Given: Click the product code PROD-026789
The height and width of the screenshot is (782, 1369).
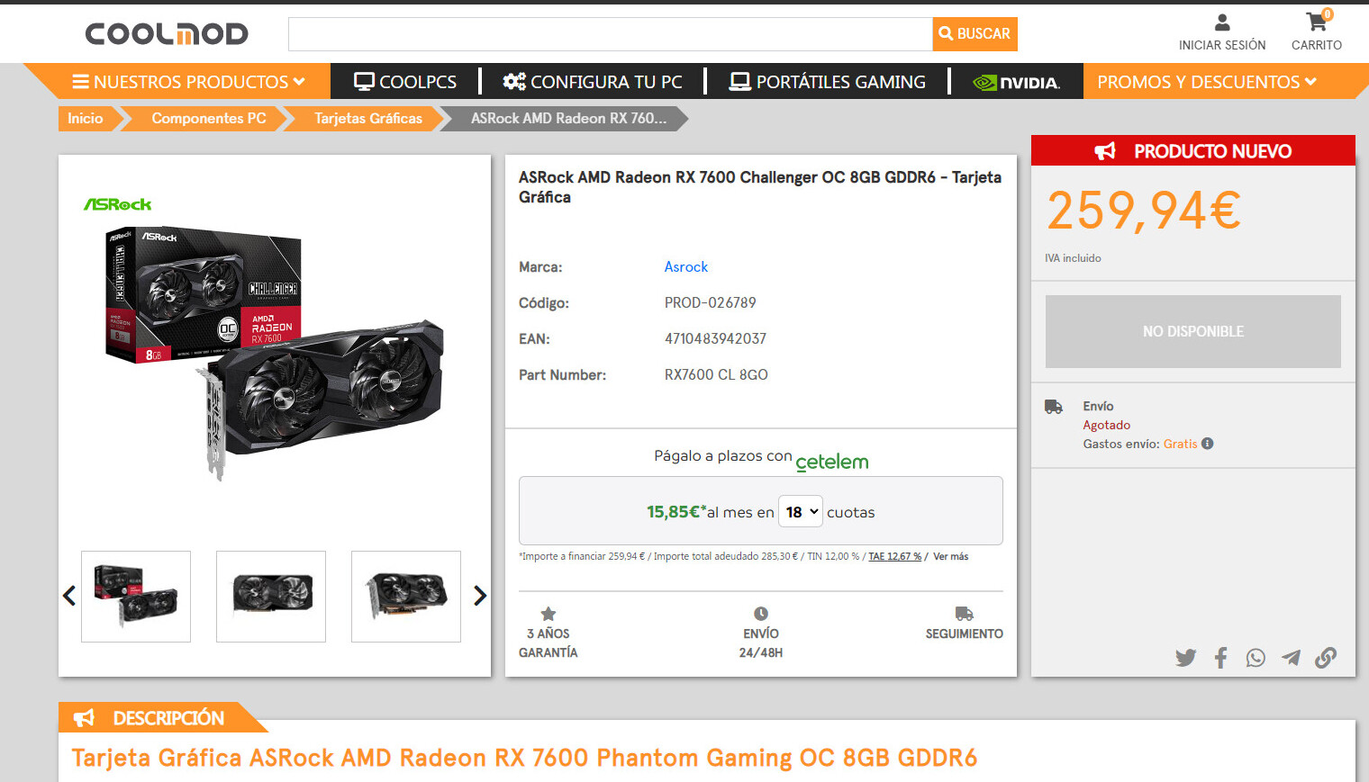Looking at the screenshot, I should coord(710,303).
